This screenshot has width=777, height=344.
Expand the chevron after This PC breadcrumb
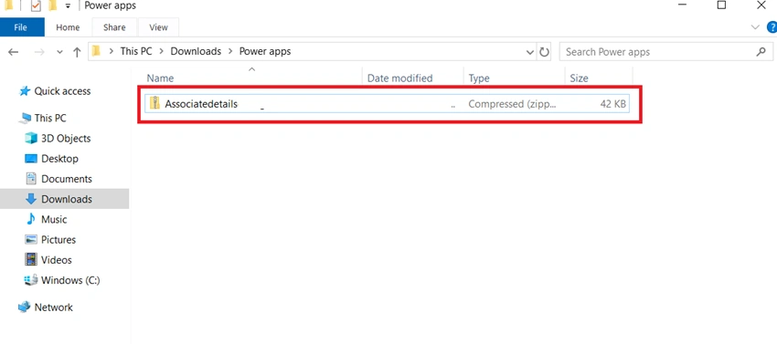click(162, 51)
